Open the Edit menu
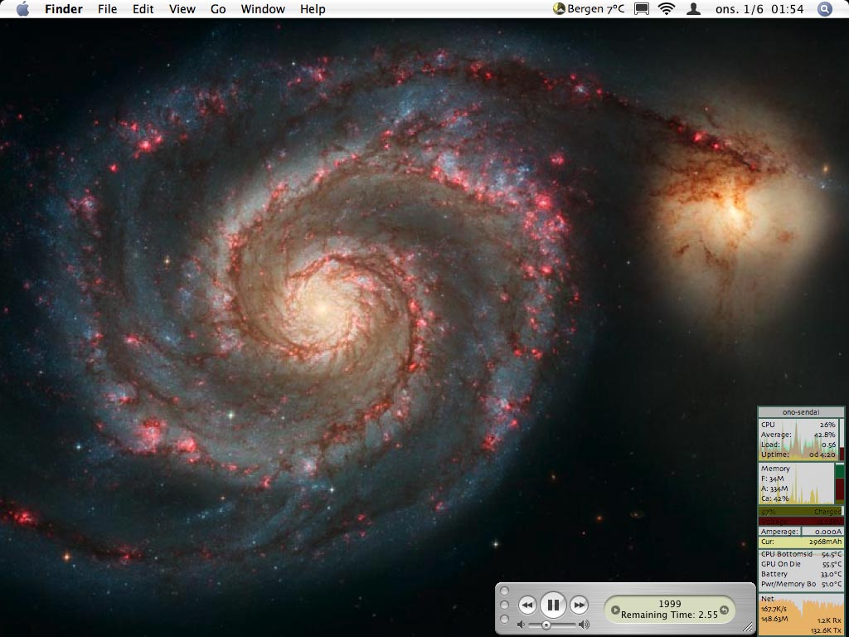849x637 pixels. tap(143, 9)
